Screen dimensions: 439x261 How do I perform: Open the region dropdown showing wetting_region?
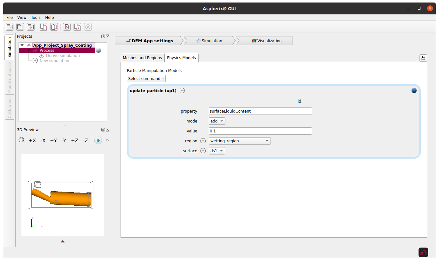tap(240, 141)
